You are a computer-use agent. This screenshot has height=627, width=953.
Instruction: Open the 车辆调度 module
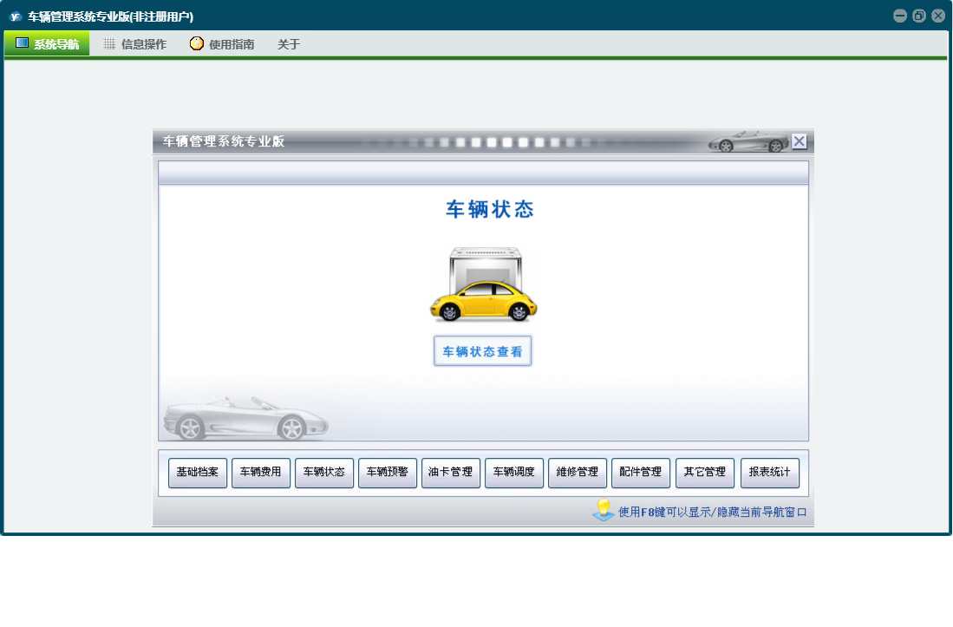514,473
